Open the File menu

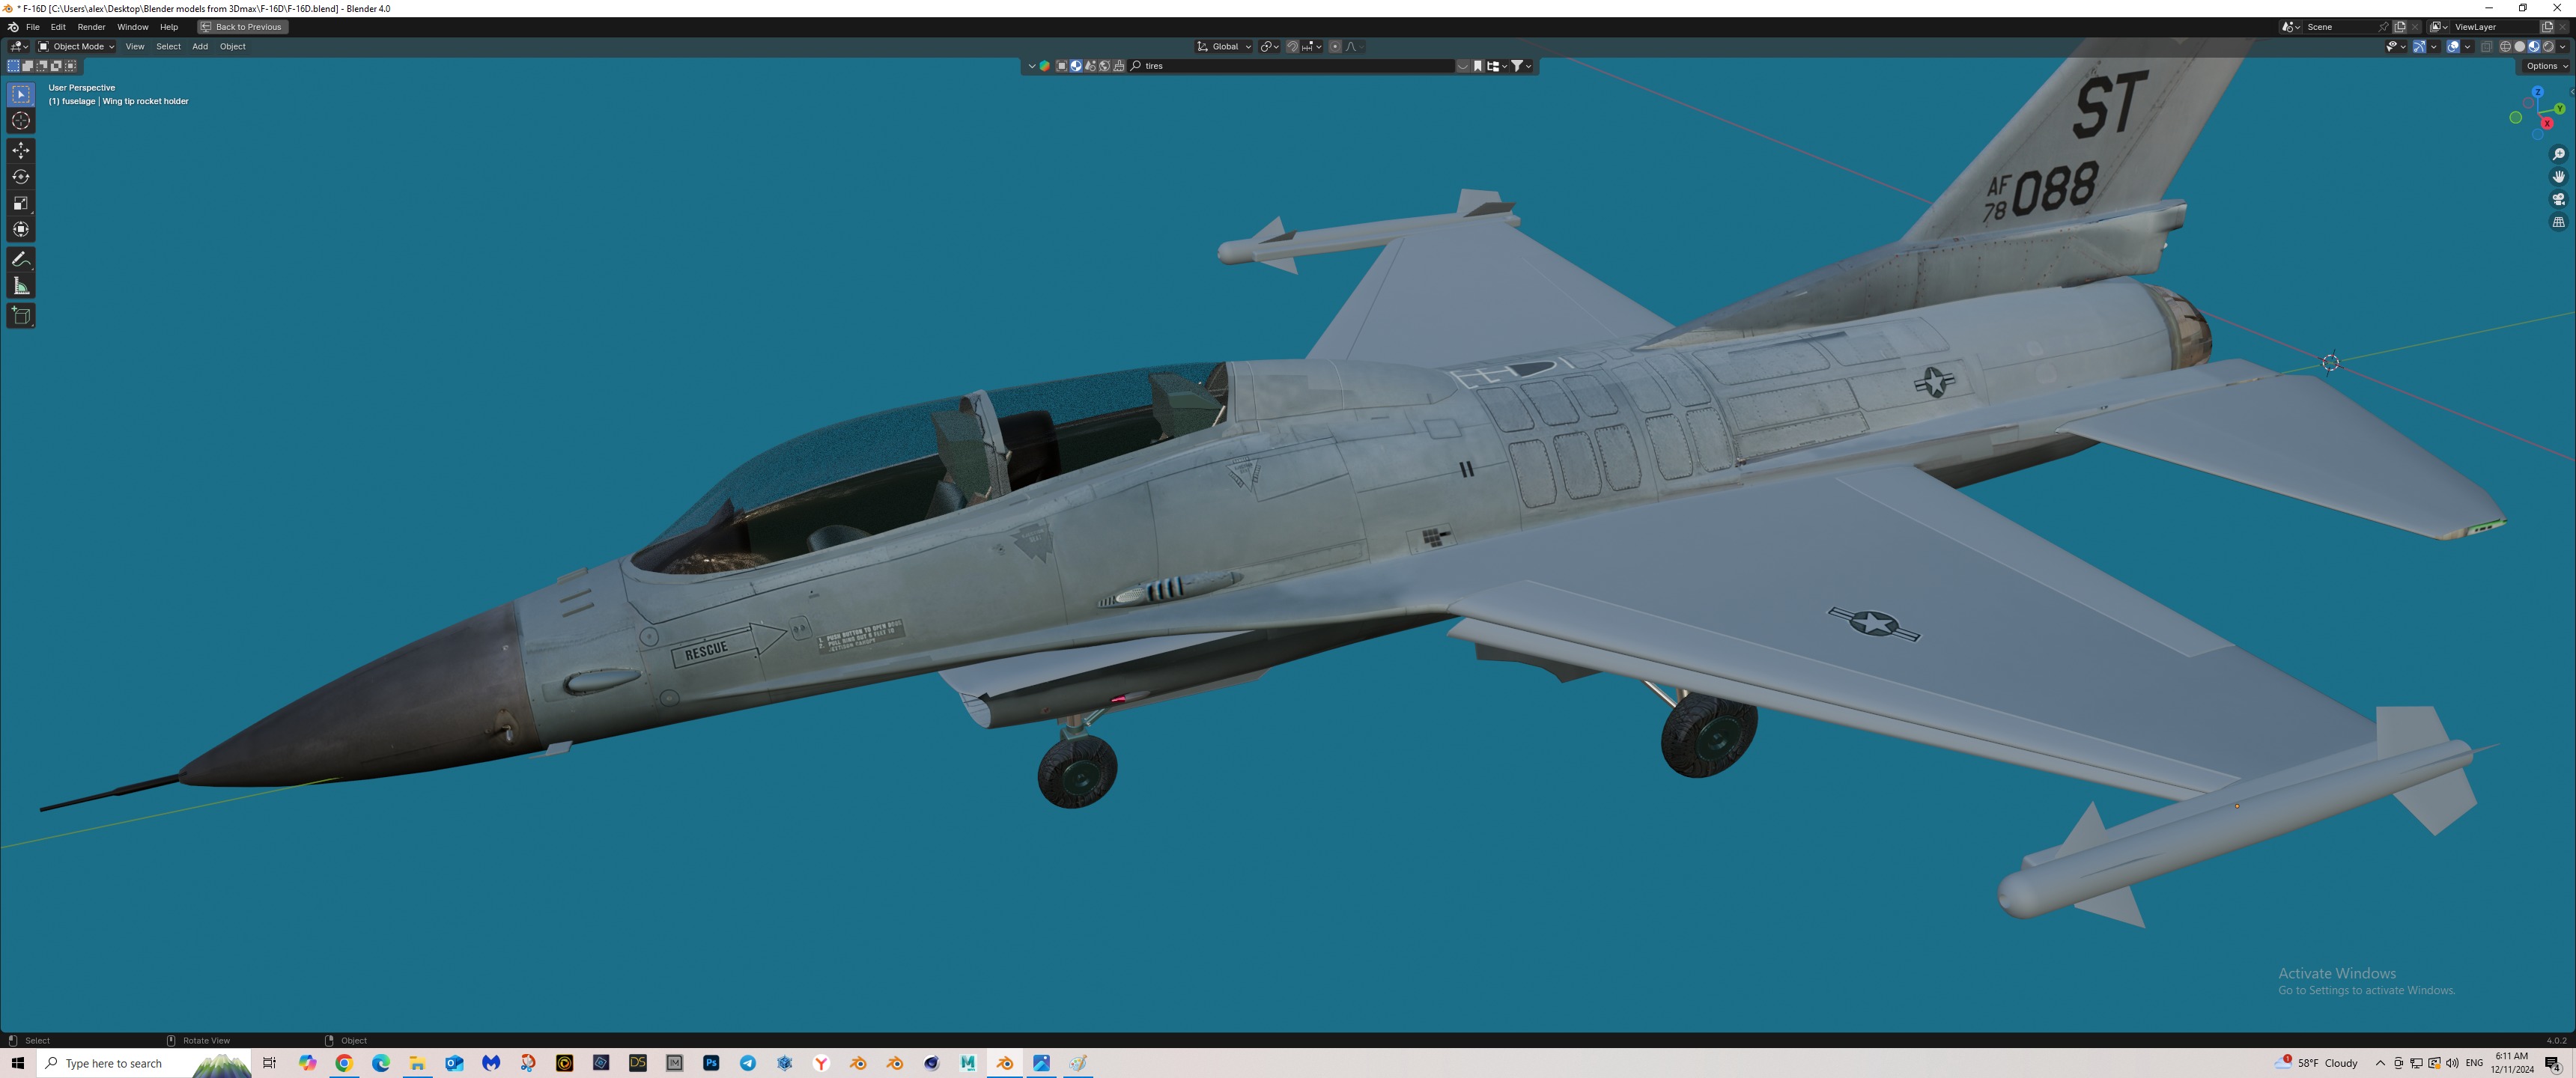(32, 27)
